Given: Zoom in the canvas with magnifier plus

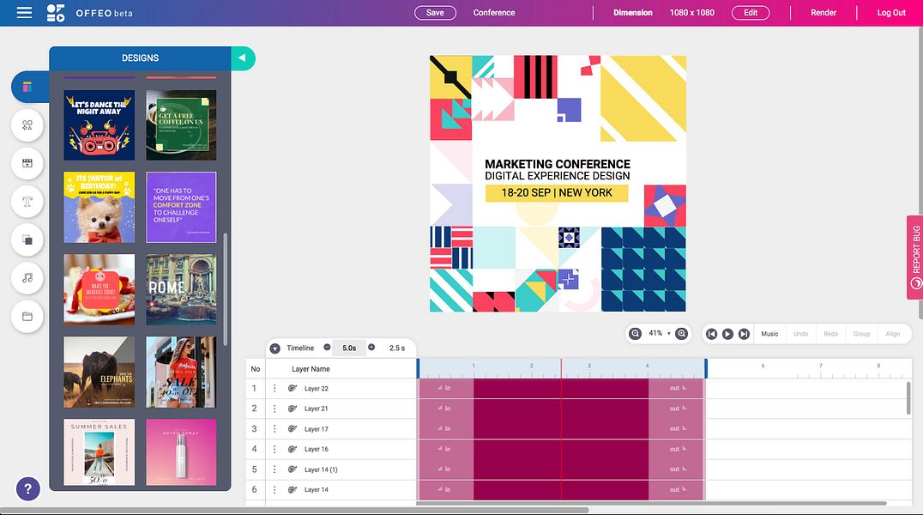Looking at the screenshot, I should tap(681, 334).
